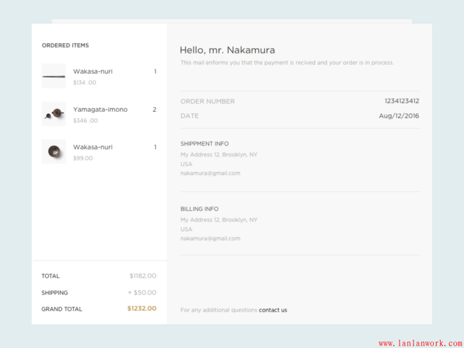Click the chopsticks product thumbnail
Screen dimensions: 464x348
[x=53, y=76]
